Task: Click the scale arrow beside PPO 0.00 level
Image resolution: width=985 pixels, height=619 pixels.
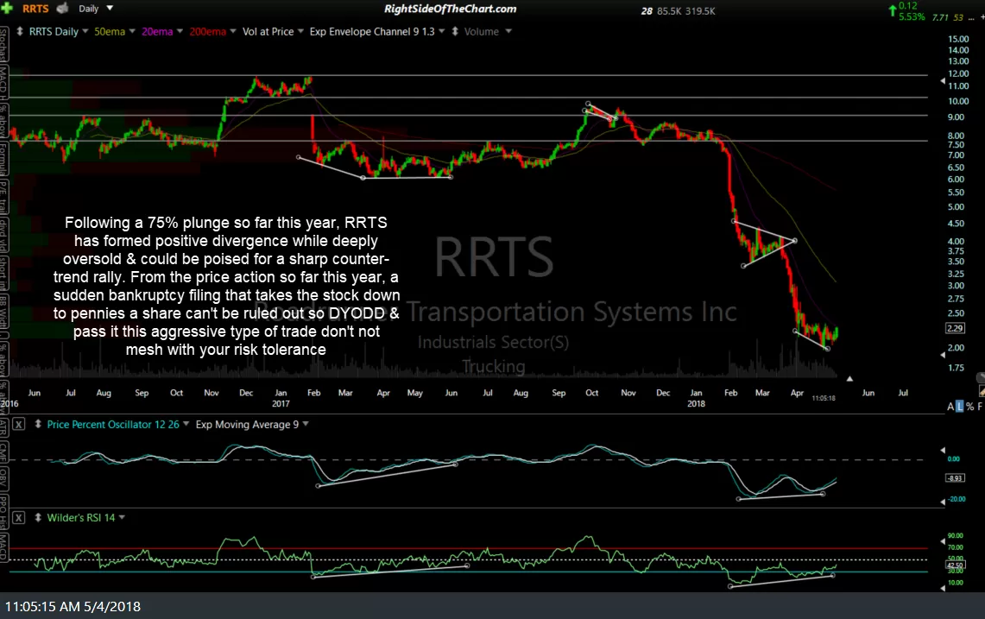Action: pos(943,450)
